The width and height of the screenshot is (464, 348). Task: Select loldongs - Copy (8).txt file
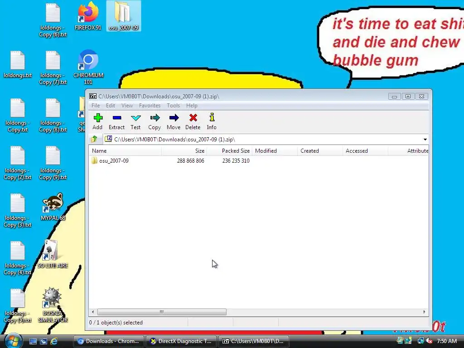pyautogui.click(x=53, y=116)
